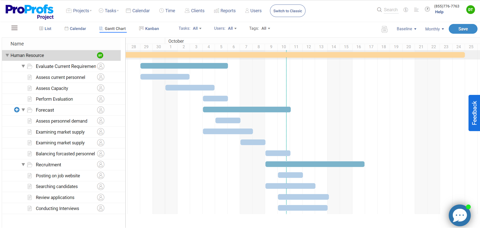Collapse the Human Resource project group

(7, 55)
